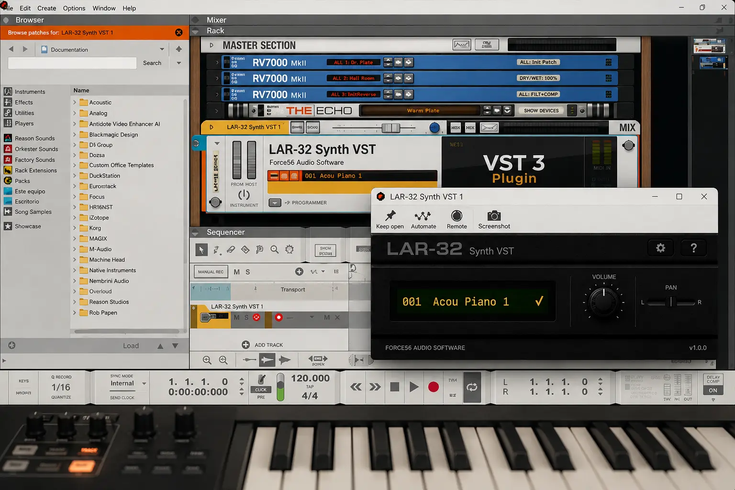Open the Create menu
This screenshot has width=735, height=490.
46,8
